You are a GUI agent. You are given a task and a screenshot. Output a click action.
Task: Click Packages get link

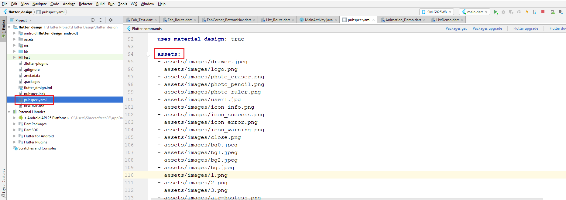click(x=456, y=28)
